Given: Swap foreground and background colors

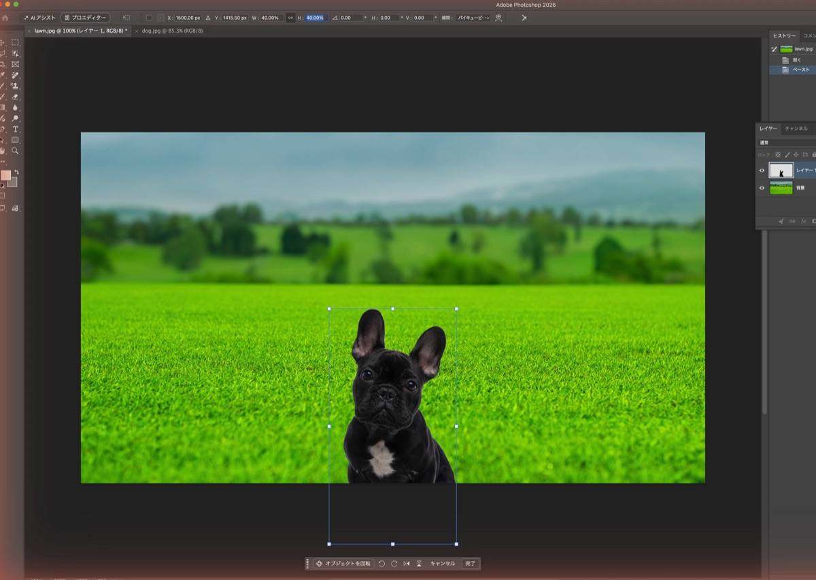Looking at the screenshot, I should pyautogui.click(x=16, y=172).
